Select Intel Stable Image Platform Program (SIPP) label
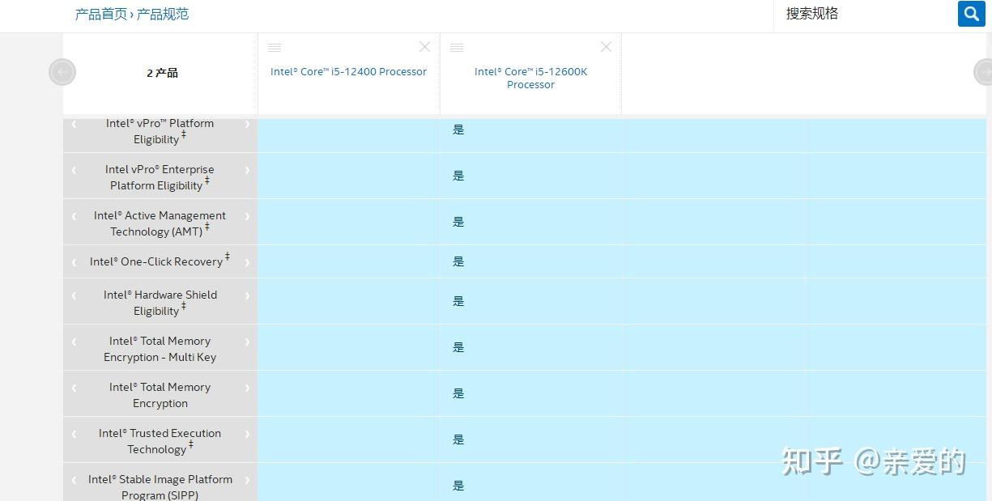Viewport: 992px width, 501px height. (x=160, y=486)
